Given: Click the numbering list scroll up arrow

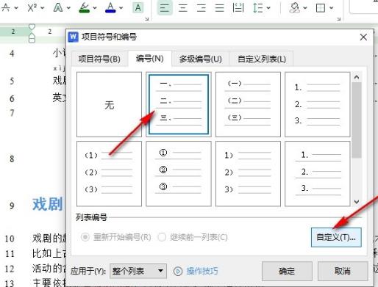Looking at the screenshot, I should coord(357,77).
